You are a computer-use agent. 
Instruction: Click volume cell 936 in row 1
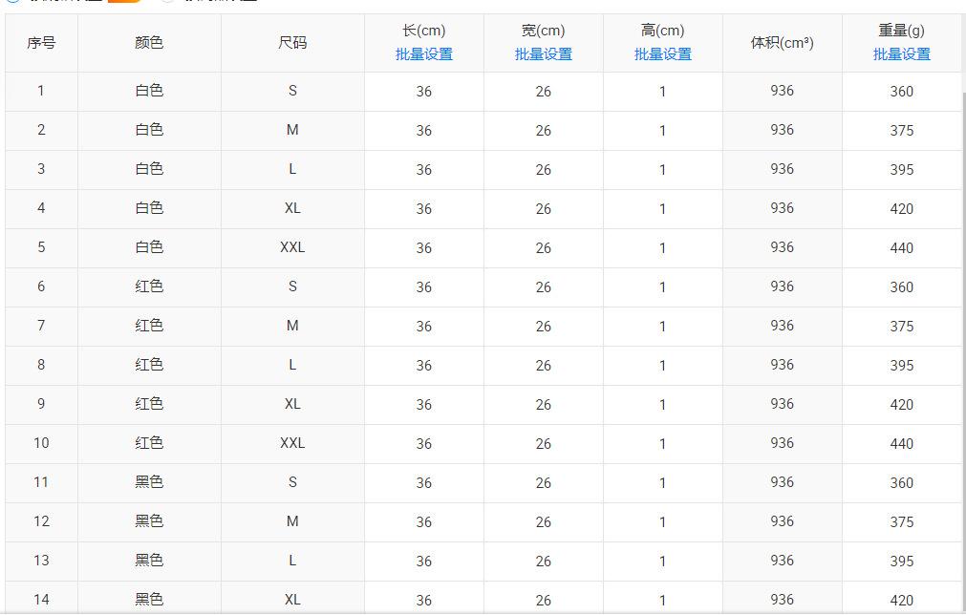pos(783,91)
